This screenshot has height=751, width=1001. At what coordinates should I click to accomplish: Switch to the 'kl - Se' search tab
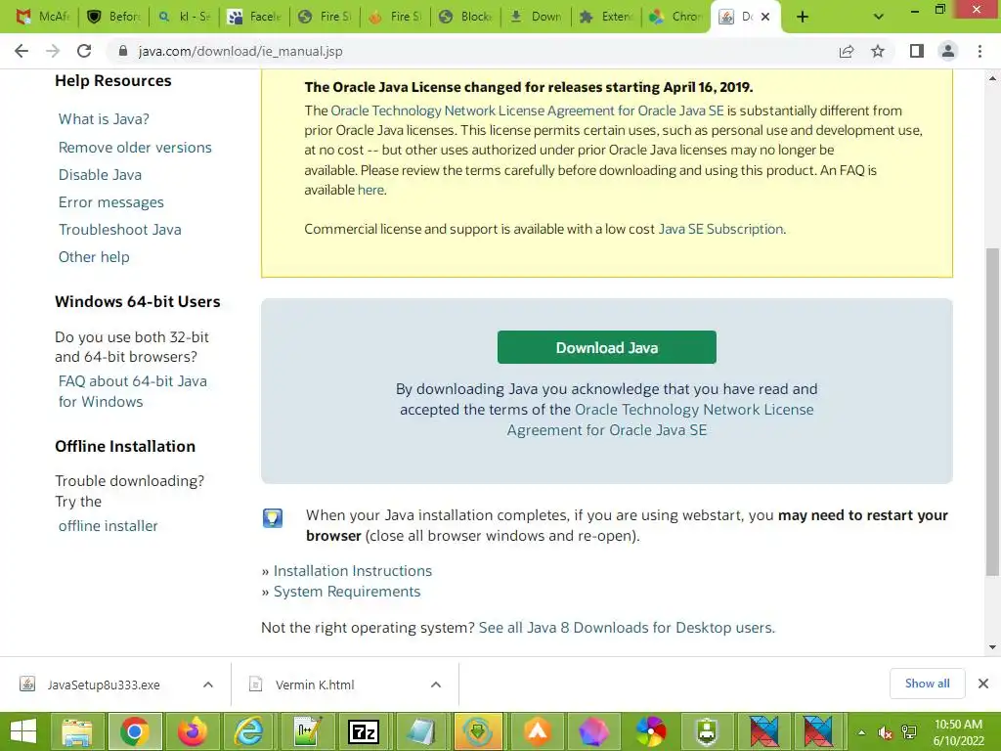tap(184, 17)
